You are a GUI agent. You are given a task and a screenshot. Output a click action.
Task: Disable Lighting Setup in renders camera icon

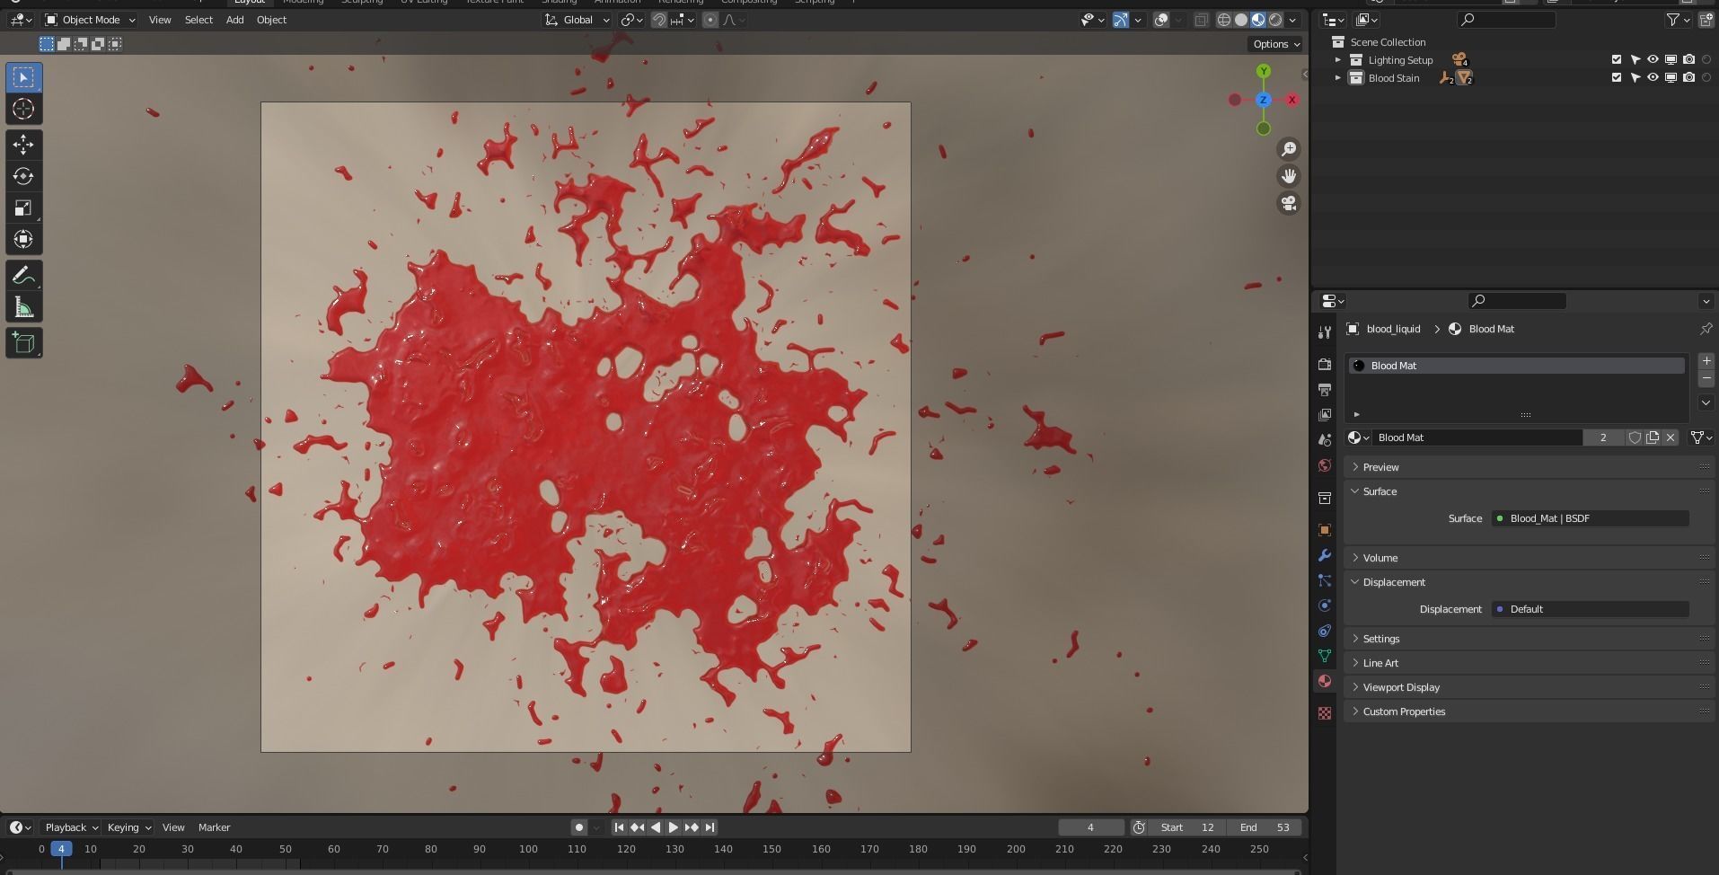coord(1688,60)
